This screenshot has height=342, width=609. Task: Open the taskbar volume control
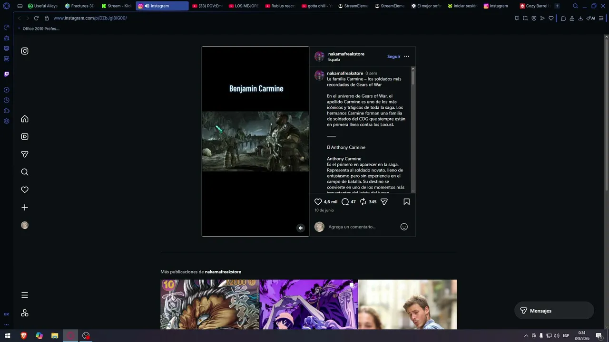point(557,336)
